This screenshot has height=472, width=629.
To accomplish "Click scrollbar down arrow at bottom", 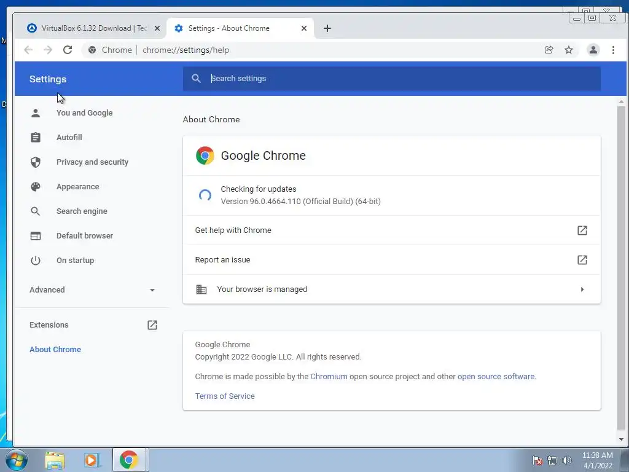I will (621, 439).
